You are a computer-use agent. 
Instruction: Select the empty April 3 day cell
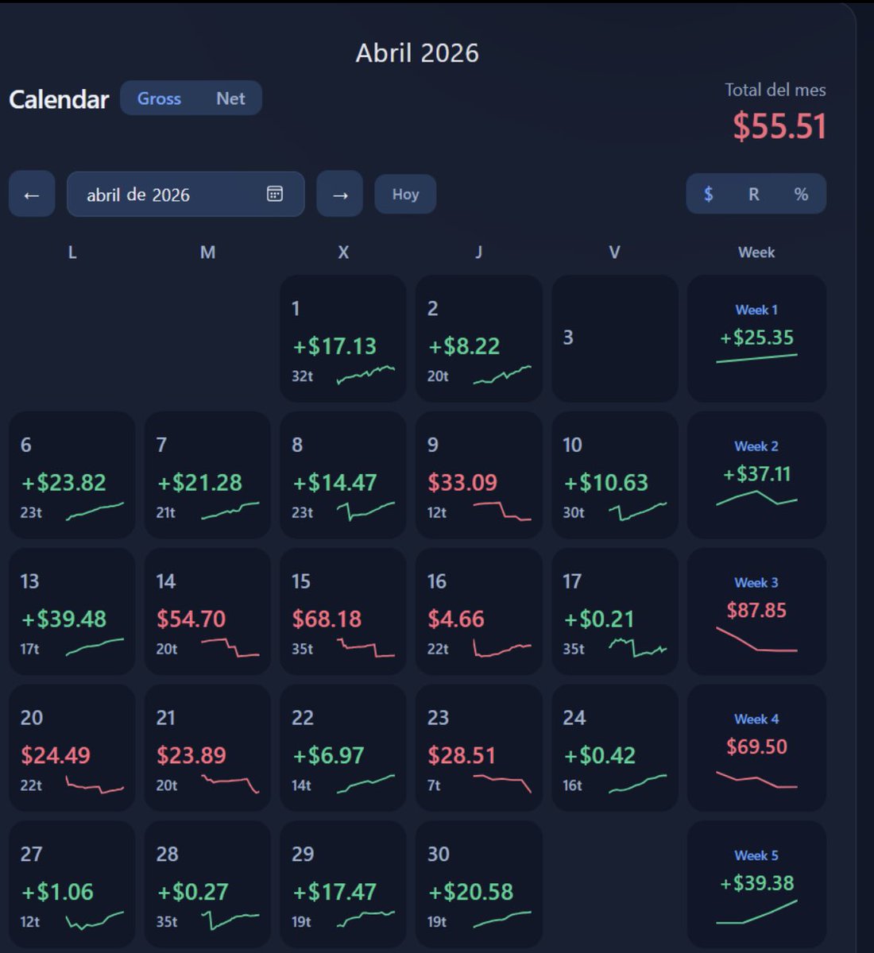(615, 338)
